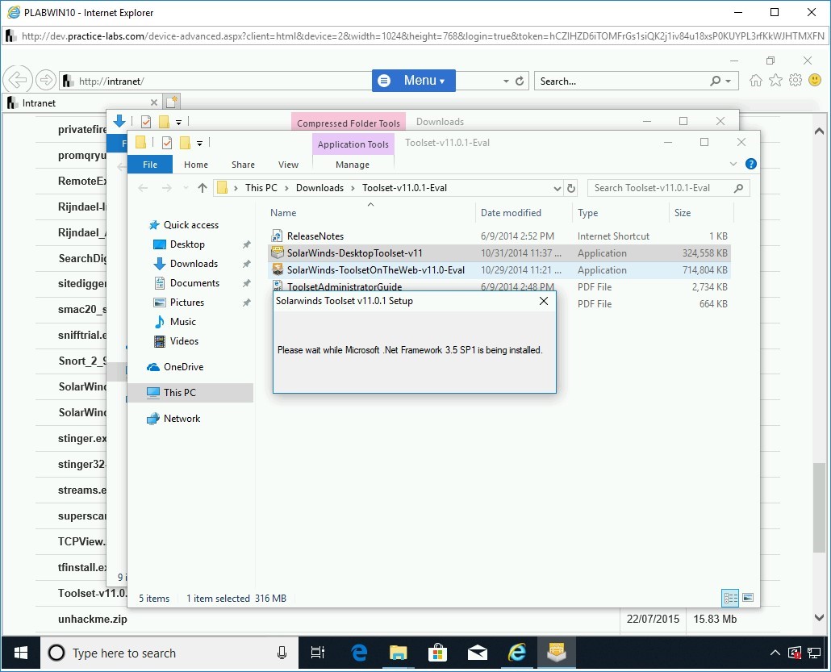Click the Mail icon in the taskbar
The height and width of the screenshot is (672, 831).
pos(478,653)
